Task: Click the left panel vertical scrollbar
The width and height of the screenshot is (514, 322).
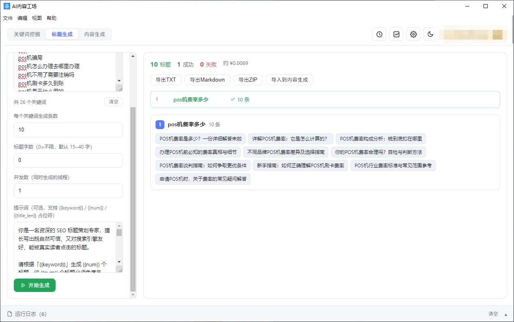Action: 133,199
